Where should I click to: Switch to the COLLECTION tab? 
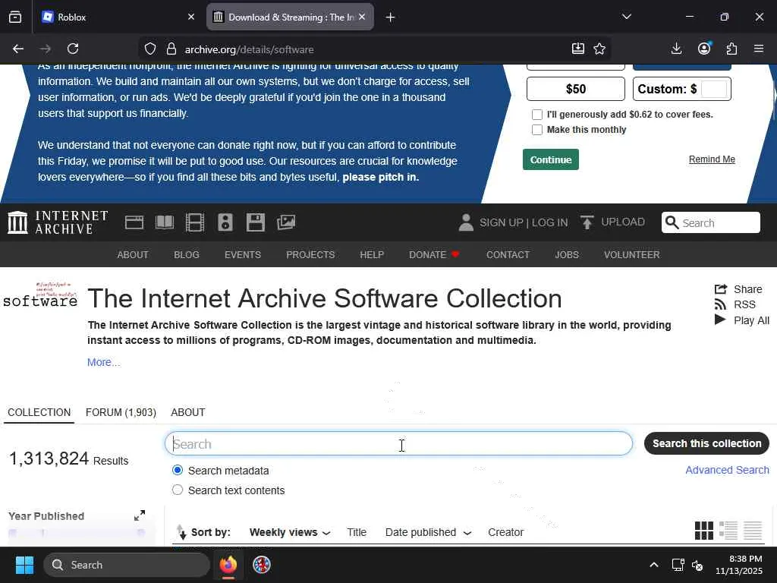click(x=39, y=412)
